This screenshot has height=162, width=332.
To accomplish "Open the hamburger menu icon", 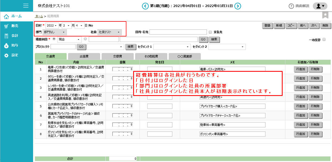I will coord(26,6).
